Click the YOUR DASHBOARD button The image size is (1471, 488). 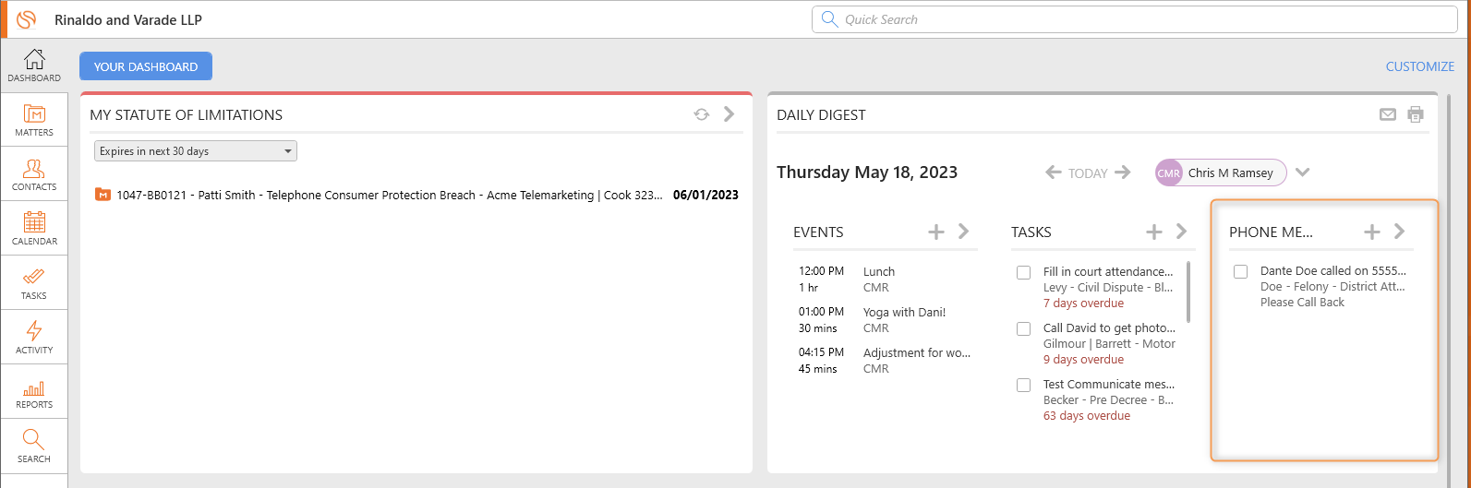146,66
